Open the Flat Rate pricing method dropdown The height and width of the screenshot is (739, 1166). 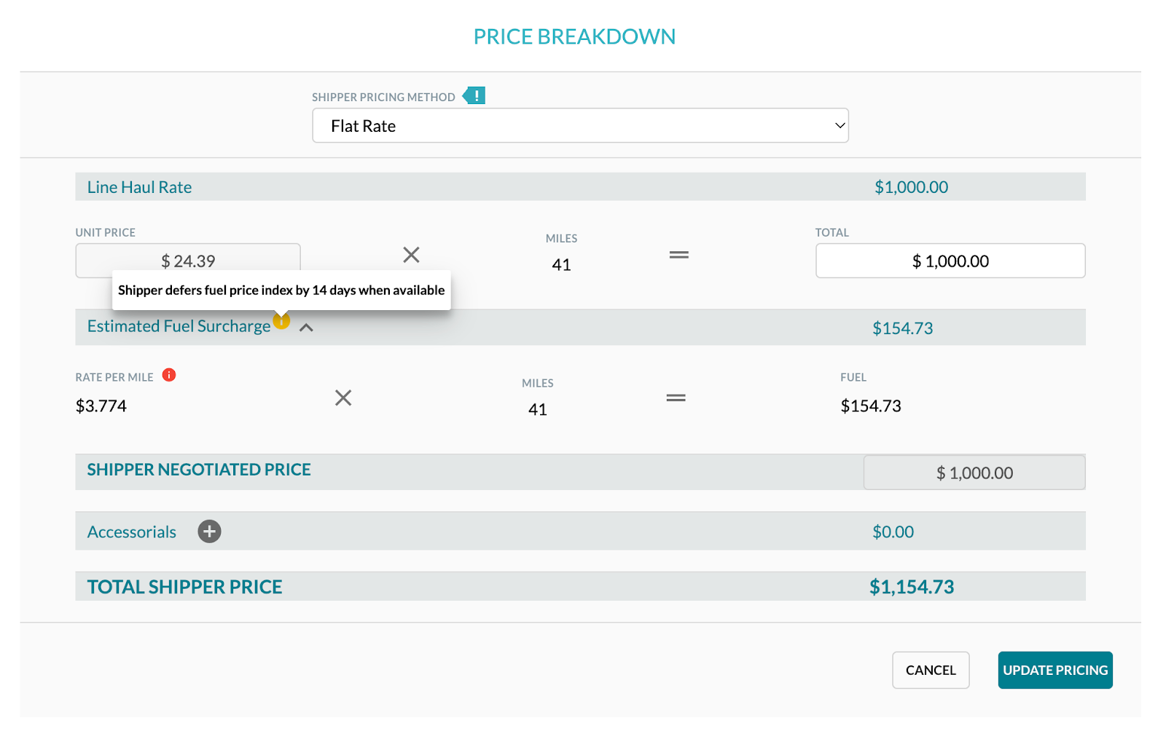[x=580, y=125]
